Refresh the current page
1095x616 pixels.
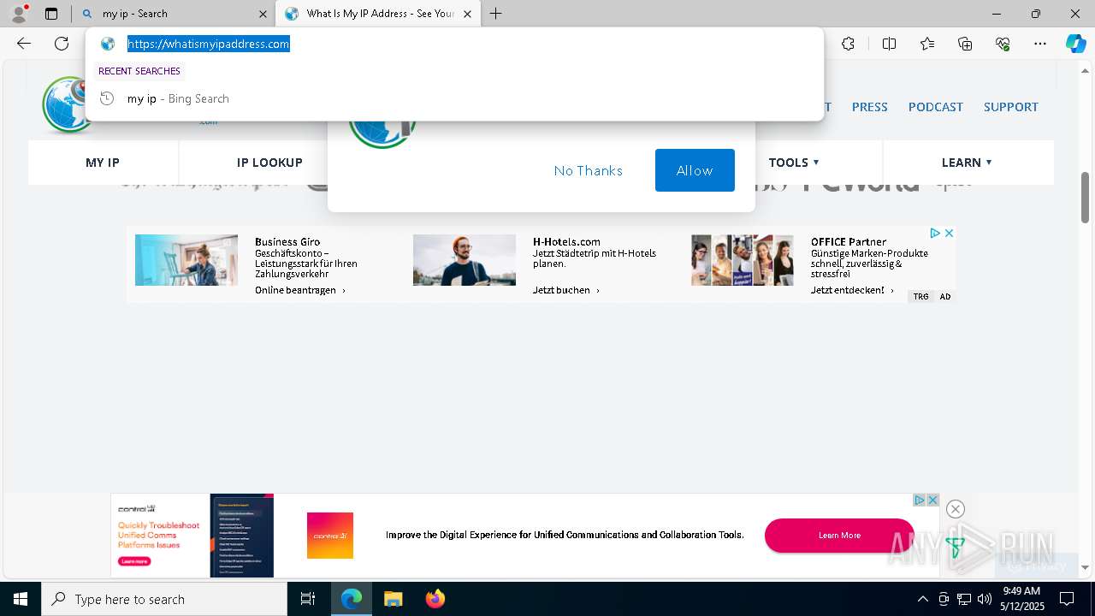coord(62,44)
